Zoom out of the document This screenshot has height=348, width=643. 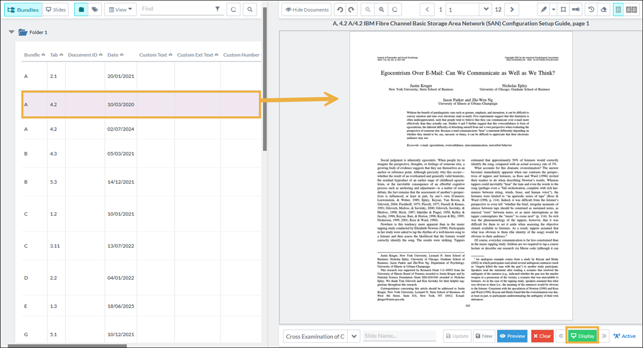click(x=368, y=9)
